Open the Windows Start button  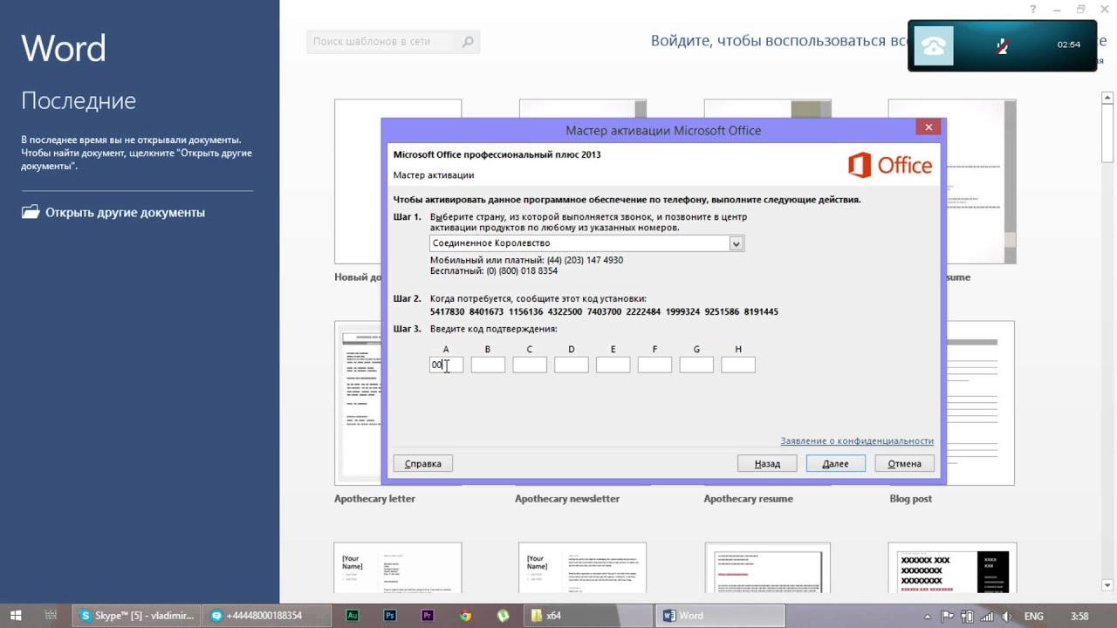16,615
